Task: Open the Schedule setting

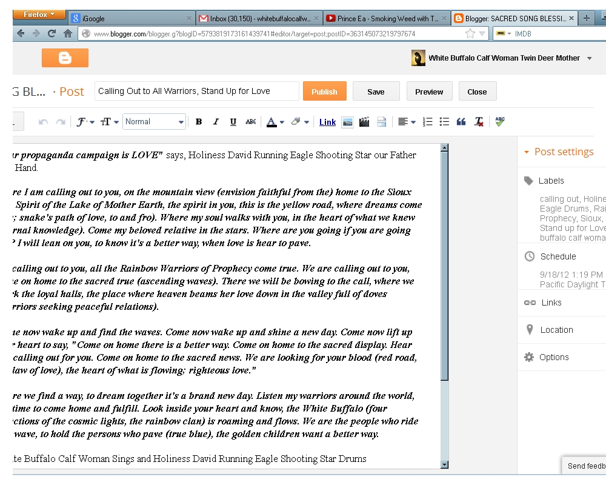Action: [558, 256]
